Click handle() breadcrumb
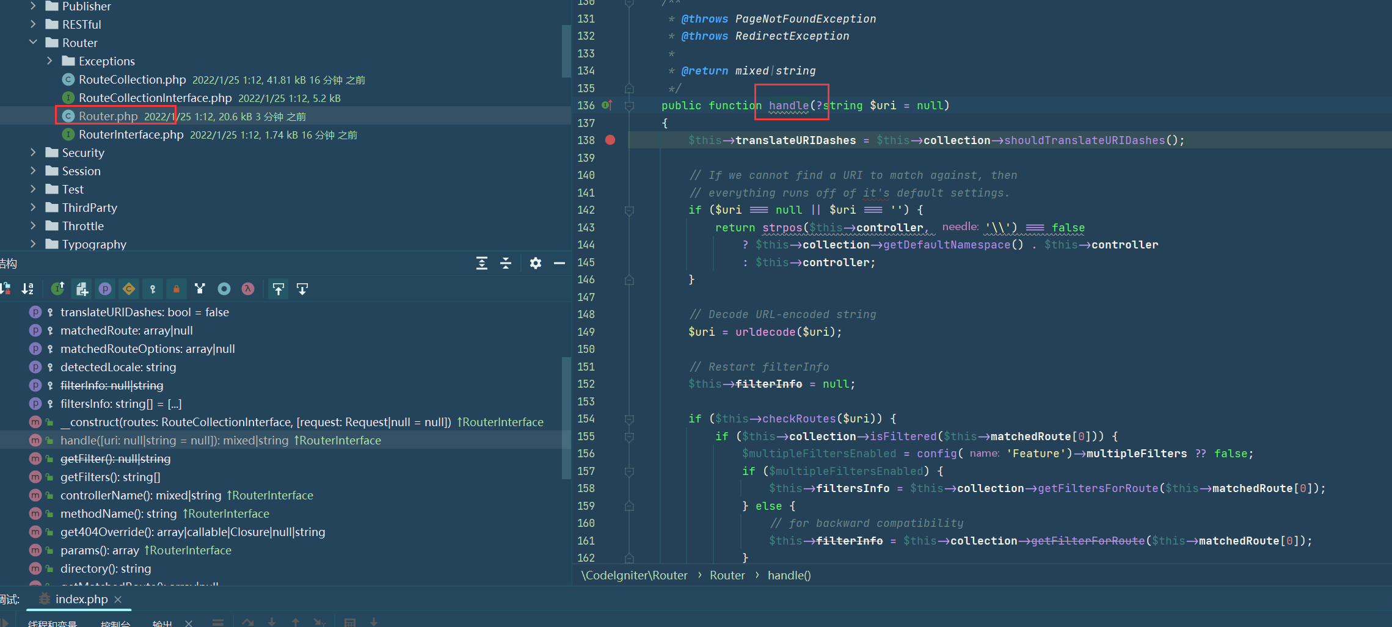The width and height of the screenshot is (1392, 627). (789, 575)
